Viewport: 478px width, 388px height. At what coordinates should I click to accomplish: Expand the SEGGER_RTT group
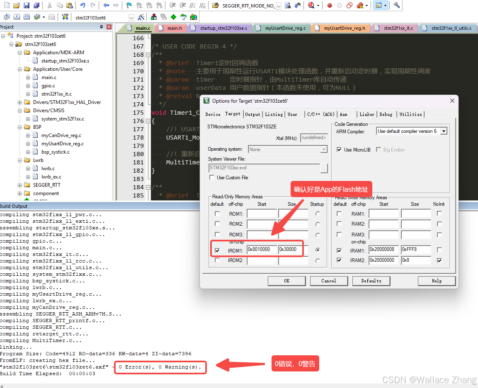19,185
